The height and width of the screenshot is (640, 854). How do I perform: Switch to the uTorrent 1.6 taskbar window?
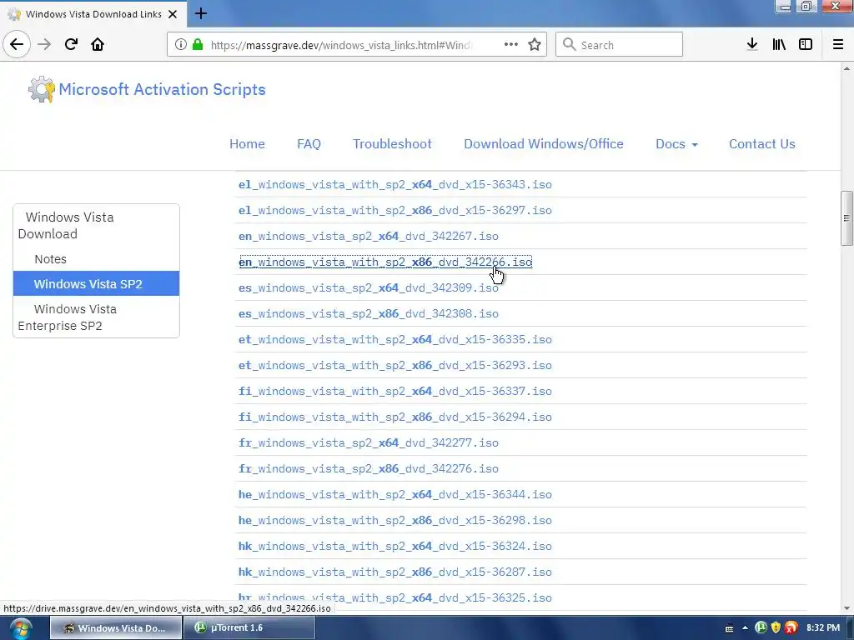coord(249,628)
